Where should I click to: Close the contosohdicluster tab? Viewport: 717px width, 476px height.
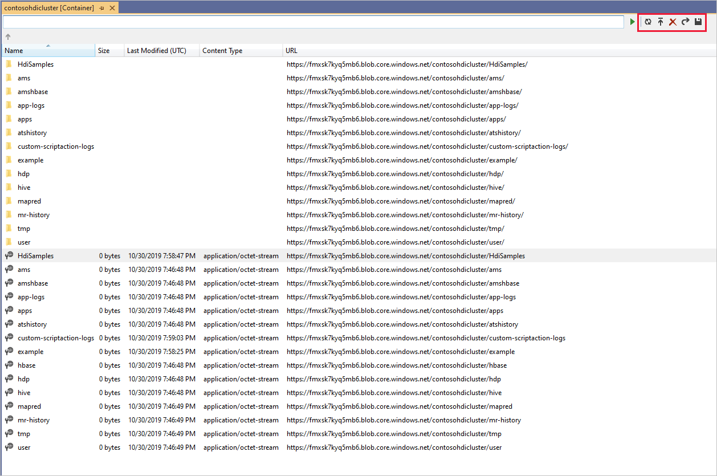coord(112,8)
